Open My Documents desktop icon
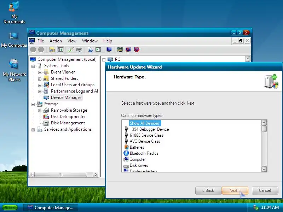283x212 pixels. tap(14, 13)
